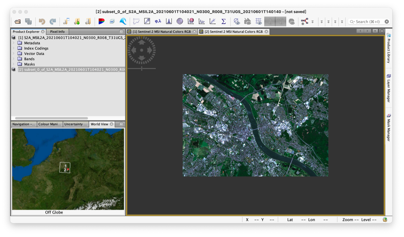This screenshot has height=237, width=404.
Task: Expand the Vector Data folder
Action: coord(14,54)
